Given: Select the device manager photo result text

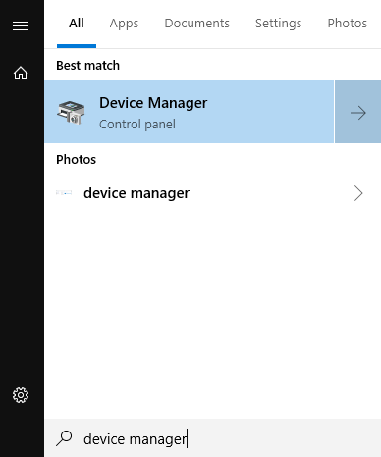Looking at the screenshot, I should pyautogui.click(x=136, y=193).
